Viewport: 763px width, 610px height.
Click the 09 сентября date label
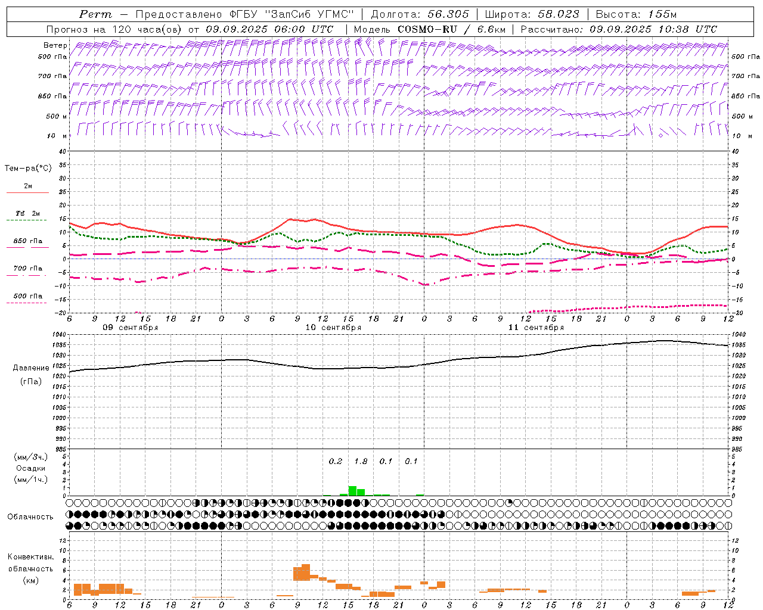click(131, 328)
